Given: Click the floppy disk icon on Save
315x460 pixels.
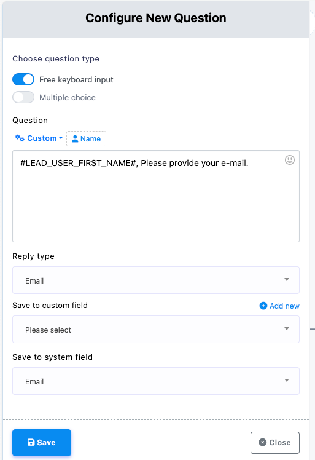Looking at the screenshot, I should [31, 442].
